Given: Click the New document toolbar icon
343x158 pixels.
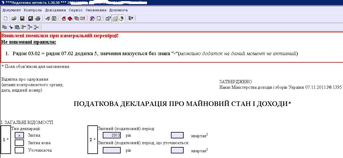Looking at the screenshot, I should coord(5,18).
